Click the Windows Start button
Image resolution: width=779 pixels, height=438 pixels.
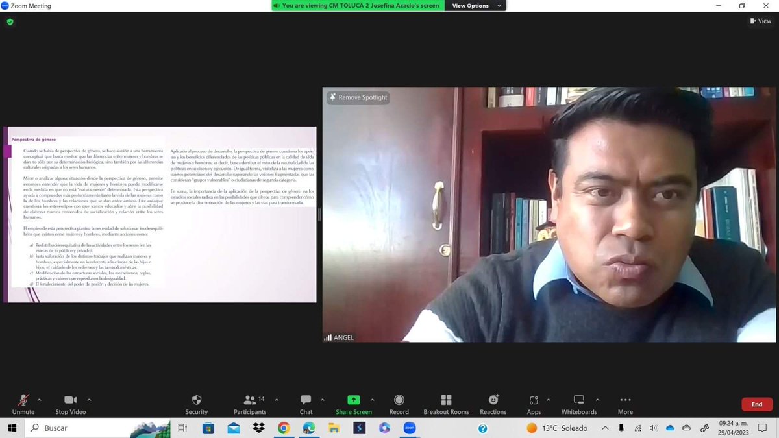tap(12, 428)
